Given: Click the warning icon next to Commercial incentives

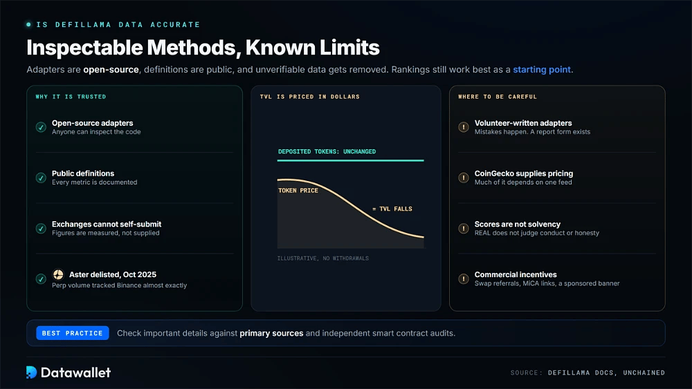Looking at the screenshot, I should pyautogui.click(x=464, y=279).
